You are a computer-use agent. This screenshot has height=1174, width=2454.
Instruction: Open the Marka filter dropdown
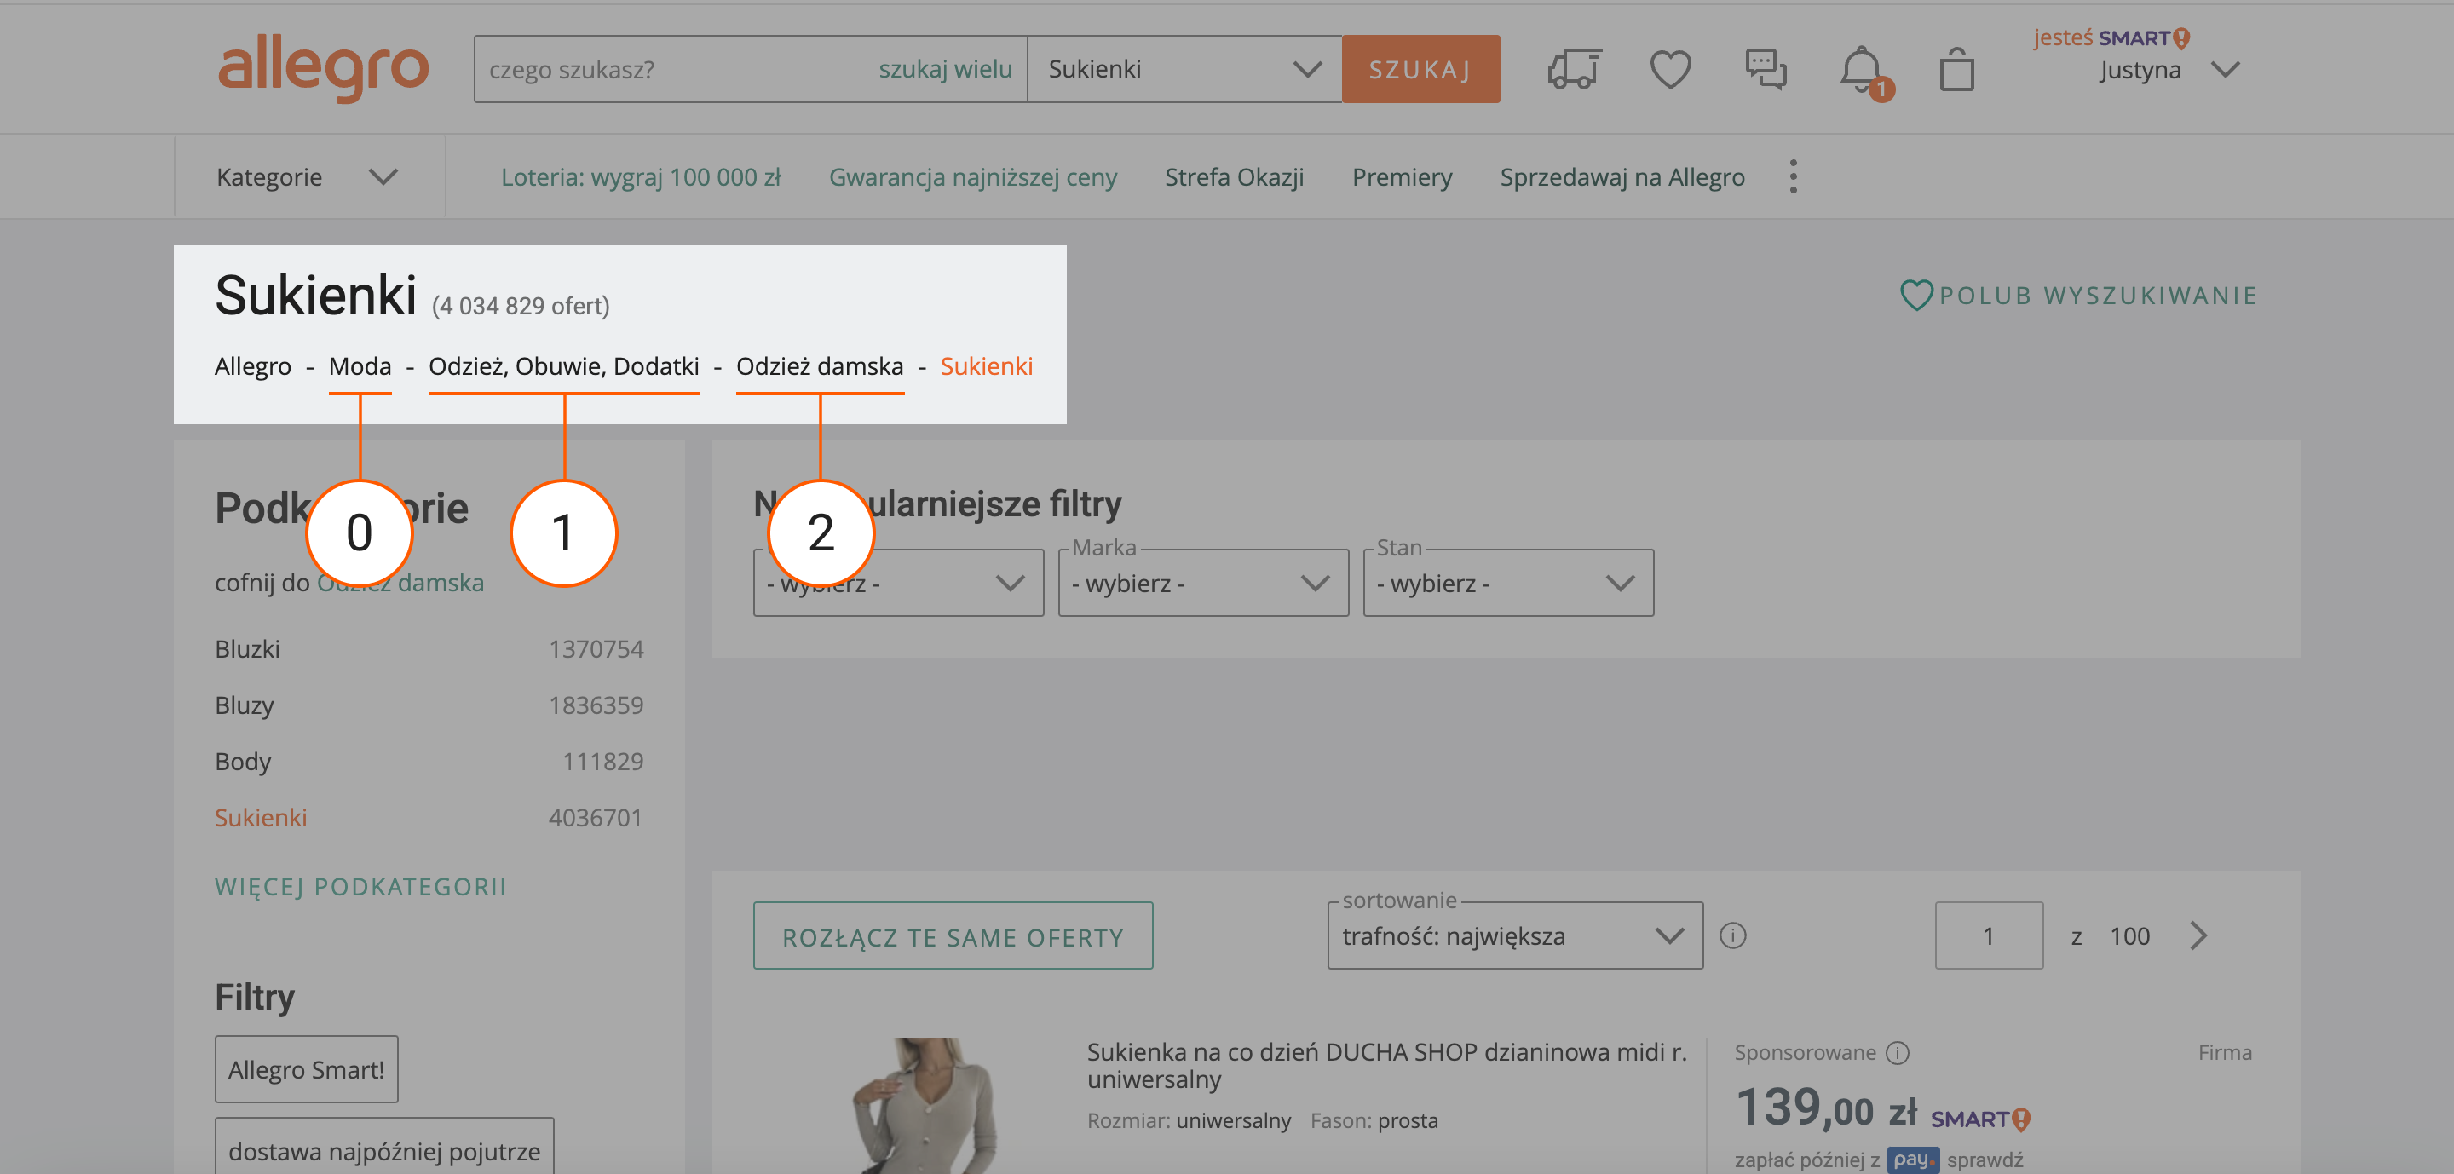pyautogui.click(x=1202, y=583)
